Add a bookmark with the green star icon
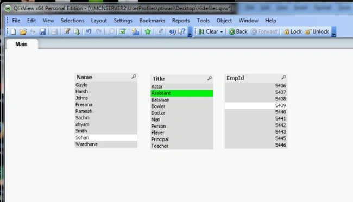Viewport: 353px width, 202px height. click(148, 31)
